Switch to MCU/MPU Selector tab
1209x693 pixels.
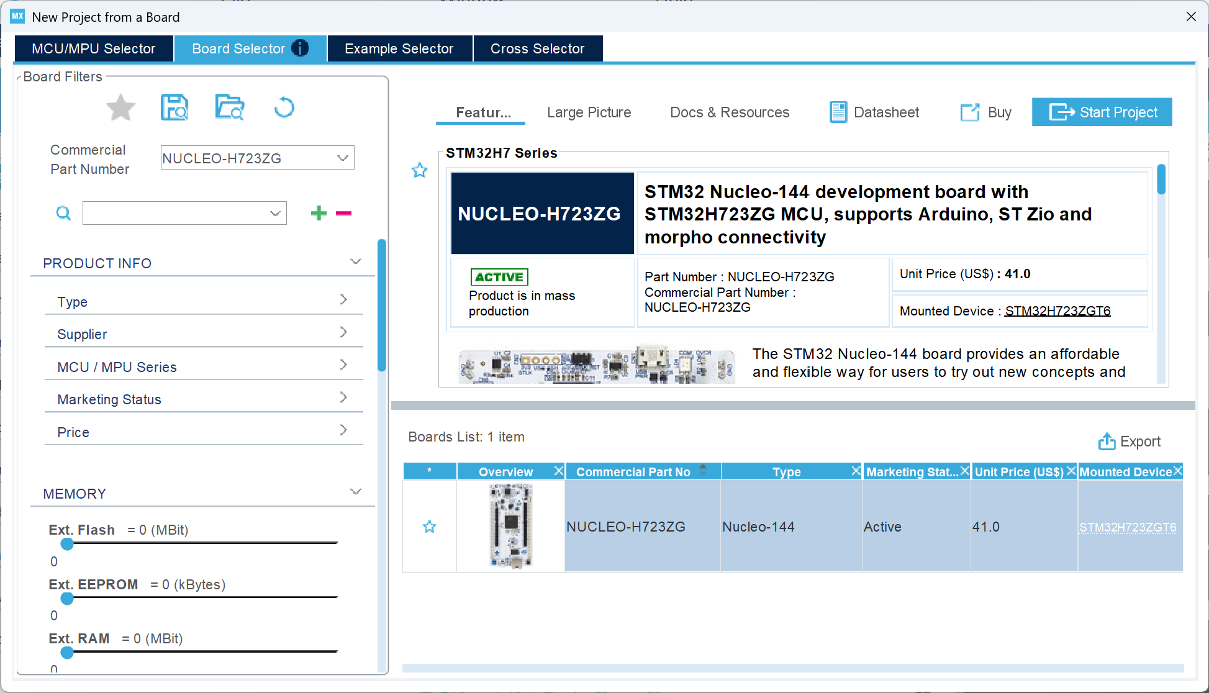coord(94,48)
